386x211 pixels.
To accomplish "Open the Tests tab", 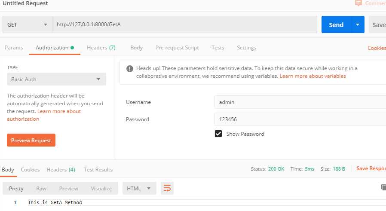I will point(218,48).
